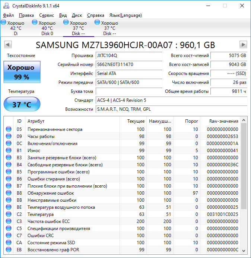Click status icon of Износ row
Screen dimensions: 251x258
[9, 150]
